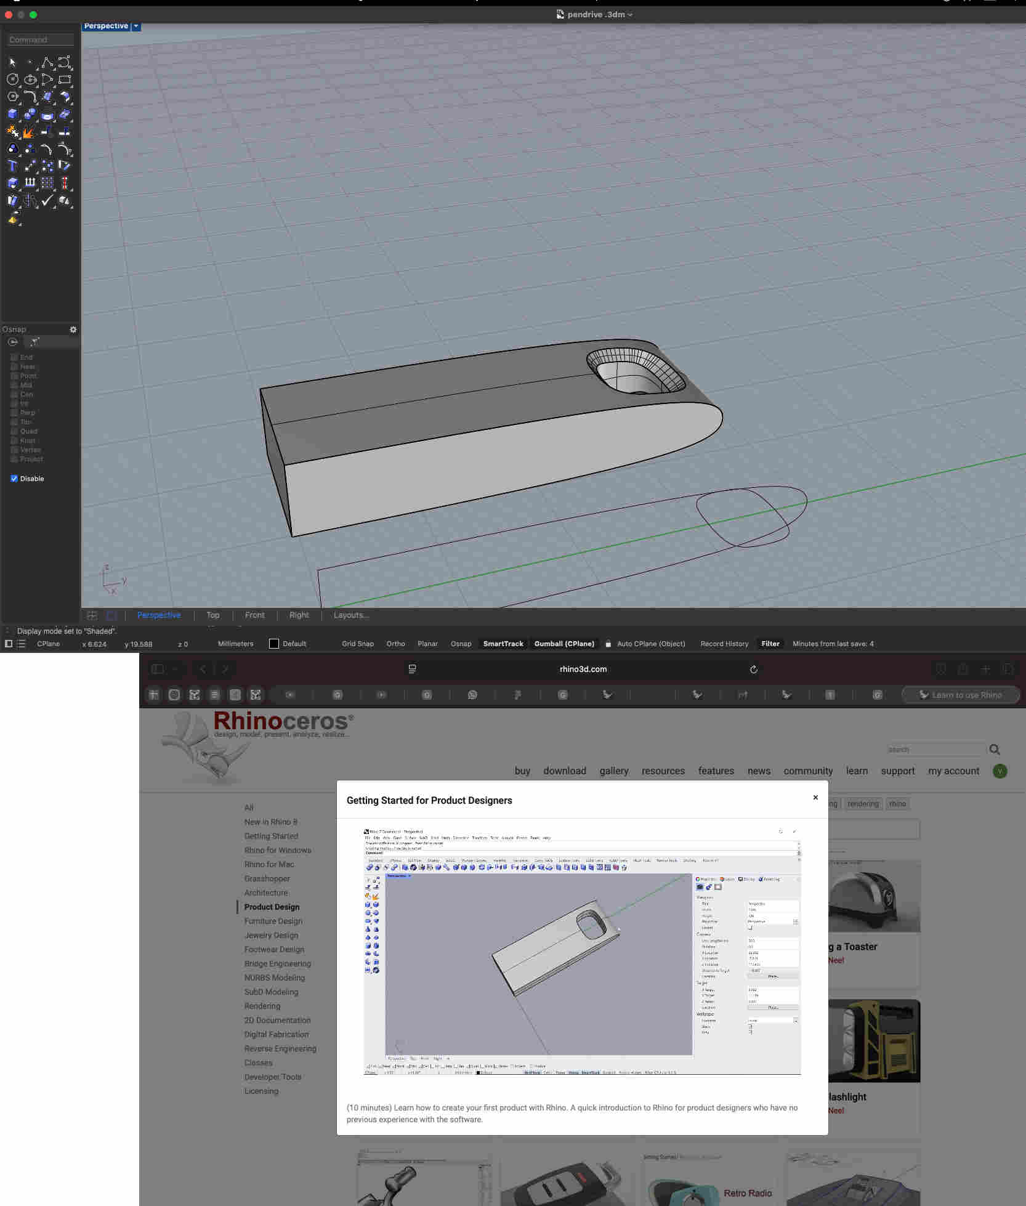The width and height of the screenshot is (1026, 1206).
Task: Activate the Explode tool icon
Action: 29,132
